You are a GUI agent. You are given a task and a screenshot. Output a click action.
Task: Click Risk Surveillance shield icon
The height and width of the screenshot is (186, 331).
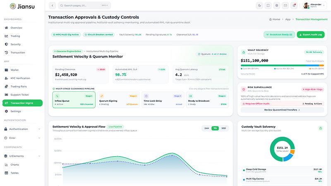coord(244,89)
